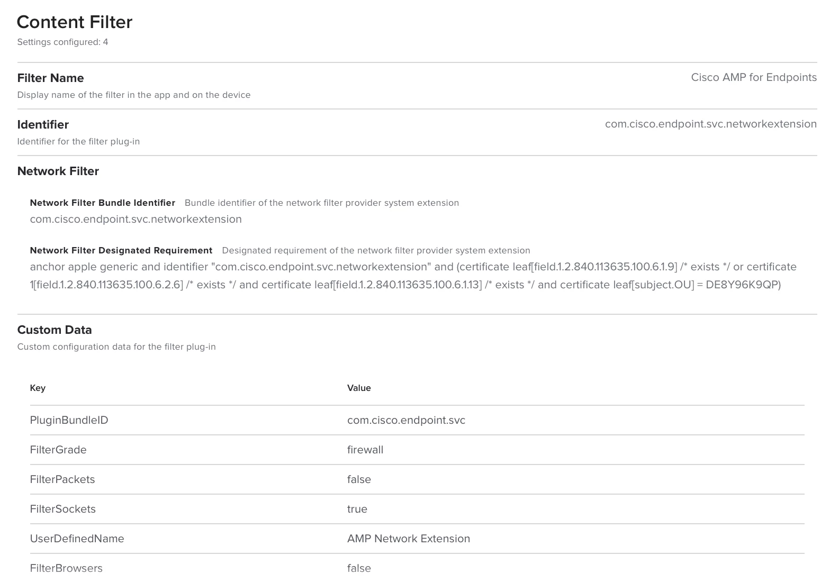Click 'Identifier for the filter plug-in' description
This screenshot has height=583, width=830.
click(78, 141)
